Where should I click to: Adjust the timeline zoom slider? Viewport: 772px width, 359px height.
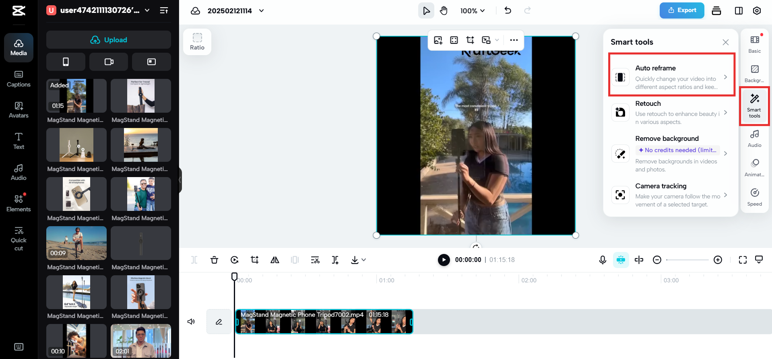click(687, 260)
